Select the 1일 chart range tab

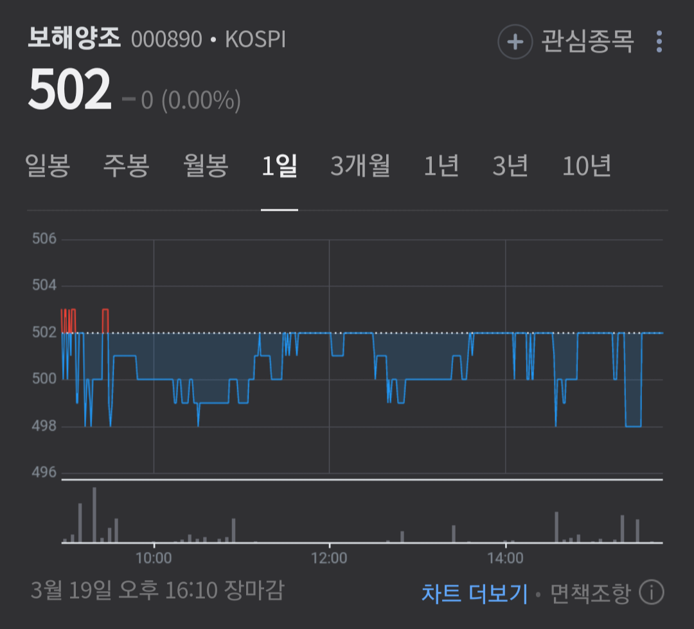280,166
